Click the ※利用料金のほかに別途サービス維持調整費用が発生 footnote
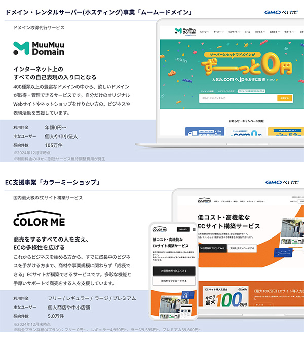The width and height of the screenshot is (304, 340). tap(59, 159)
